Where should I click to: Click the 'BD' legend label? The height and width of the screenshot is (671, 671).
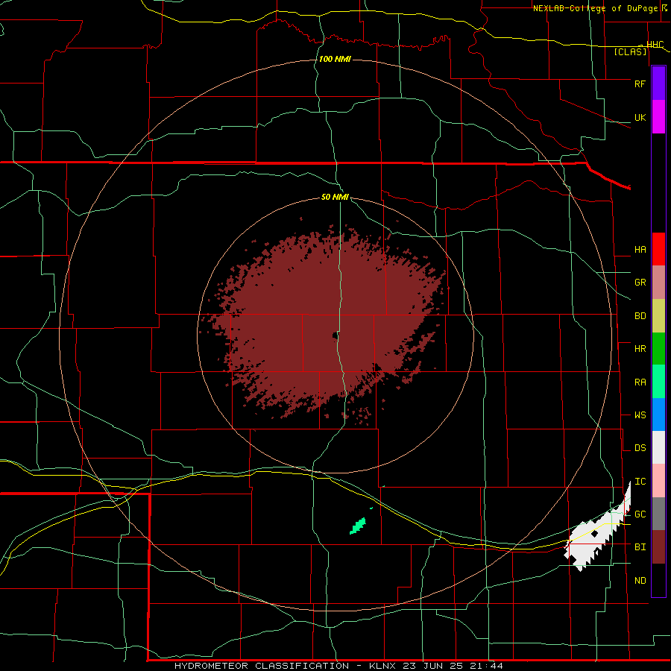(640, 316)
